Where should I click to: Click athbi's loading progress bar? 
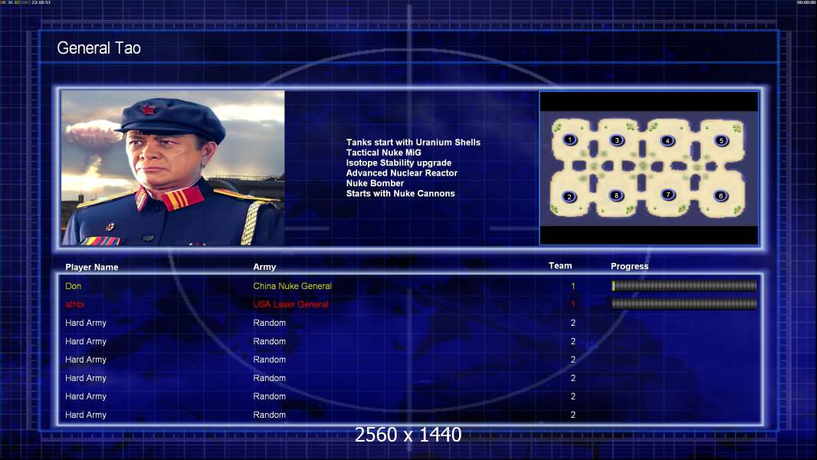point(684,304)
